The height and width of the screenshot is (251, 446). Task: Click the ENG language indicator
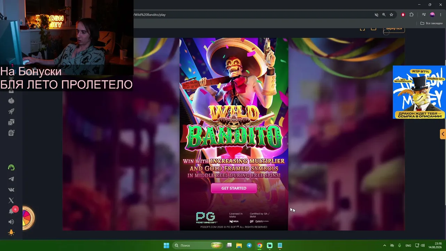click(408, 245)
